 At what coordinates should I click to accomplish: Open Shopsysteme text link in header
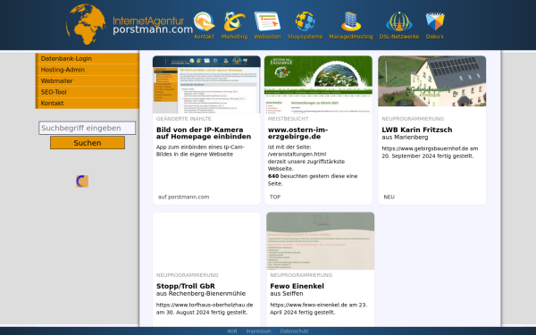point(305,37)
